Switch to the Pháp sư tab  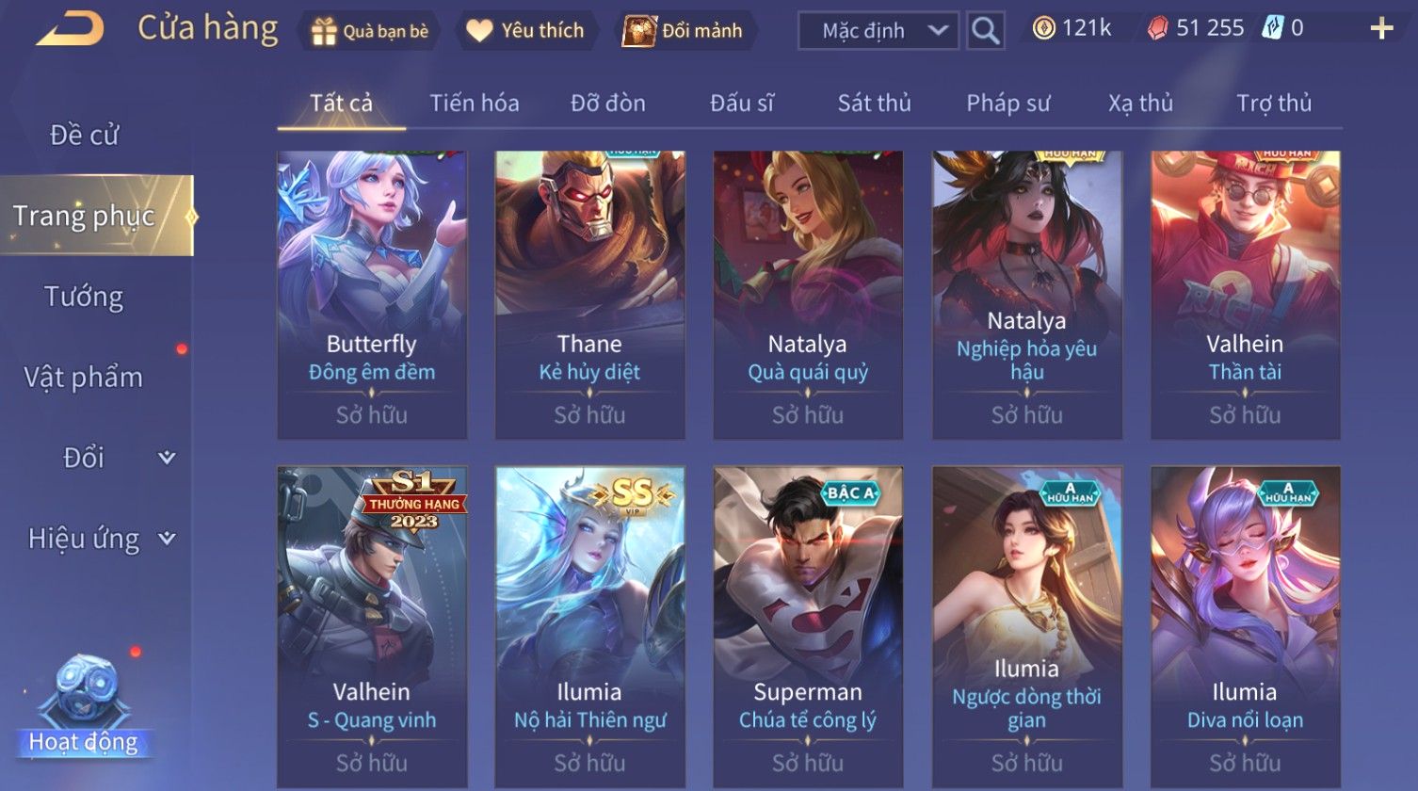(1007, 103)
